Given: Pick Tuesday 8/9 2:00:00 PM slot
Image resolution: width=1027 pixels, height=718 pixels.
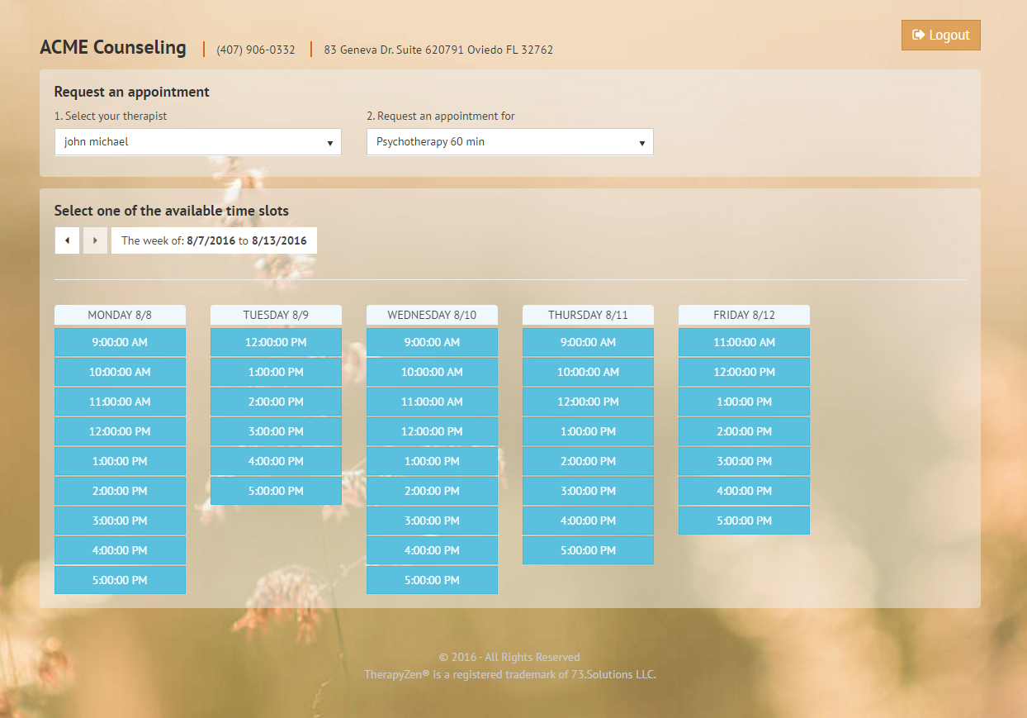Looking at the screenshot, I should [x=276, y=402].
